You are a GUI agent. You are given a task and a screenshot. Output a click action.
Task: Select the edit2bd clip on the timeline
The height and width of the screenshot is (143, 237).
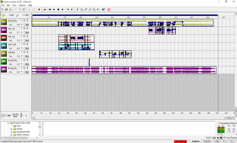click(116, 54)
